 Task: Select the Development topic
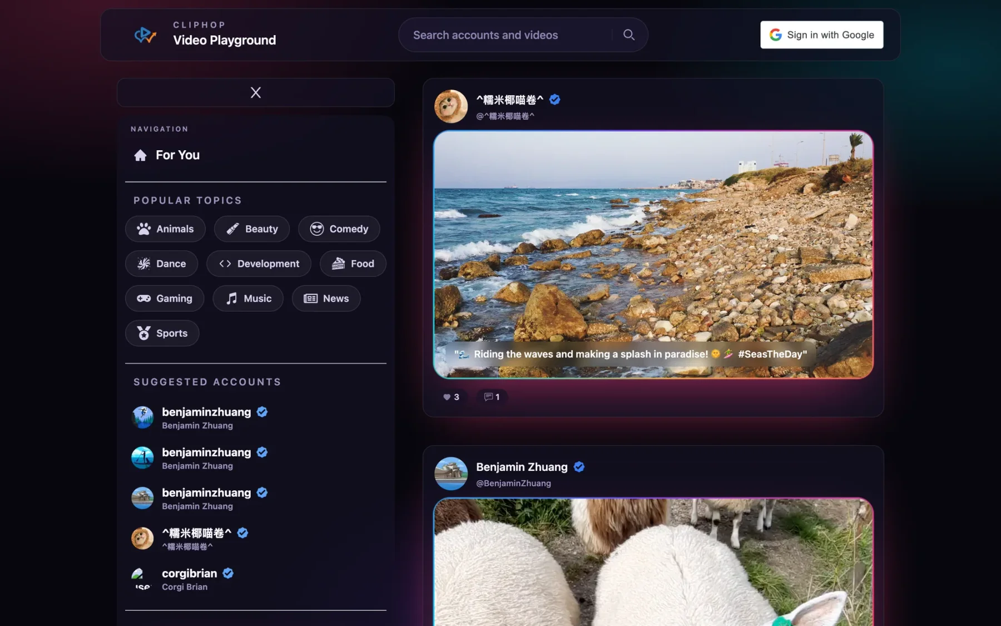point(259,264)
